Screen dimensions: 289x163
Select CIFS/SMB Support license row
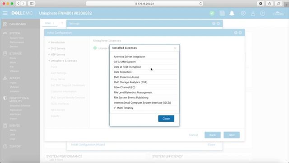coord(144,62)
